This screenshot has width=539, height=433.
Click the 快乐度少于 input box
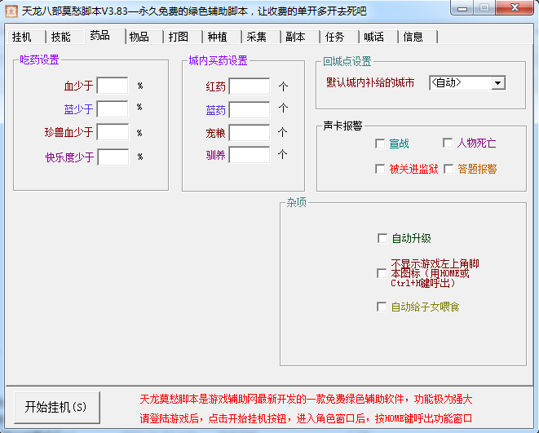113,157
